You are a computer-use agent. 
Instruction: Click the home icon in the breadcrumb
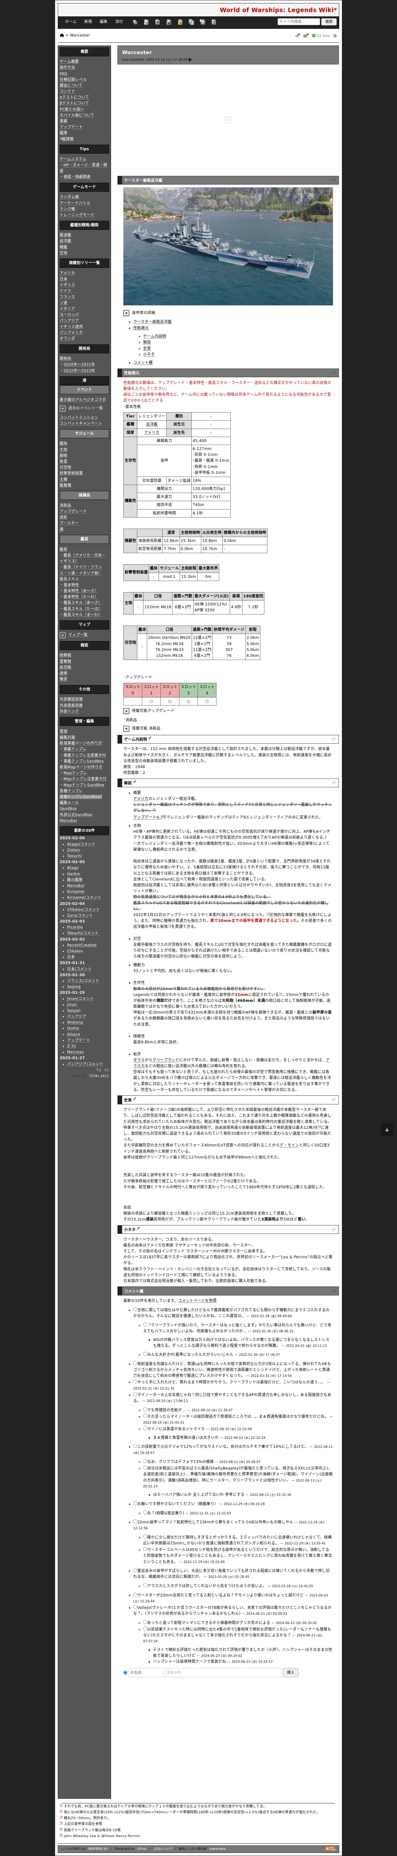tap(62, 35)
